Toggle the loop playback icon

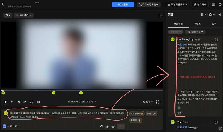click(x=32, y=102)
